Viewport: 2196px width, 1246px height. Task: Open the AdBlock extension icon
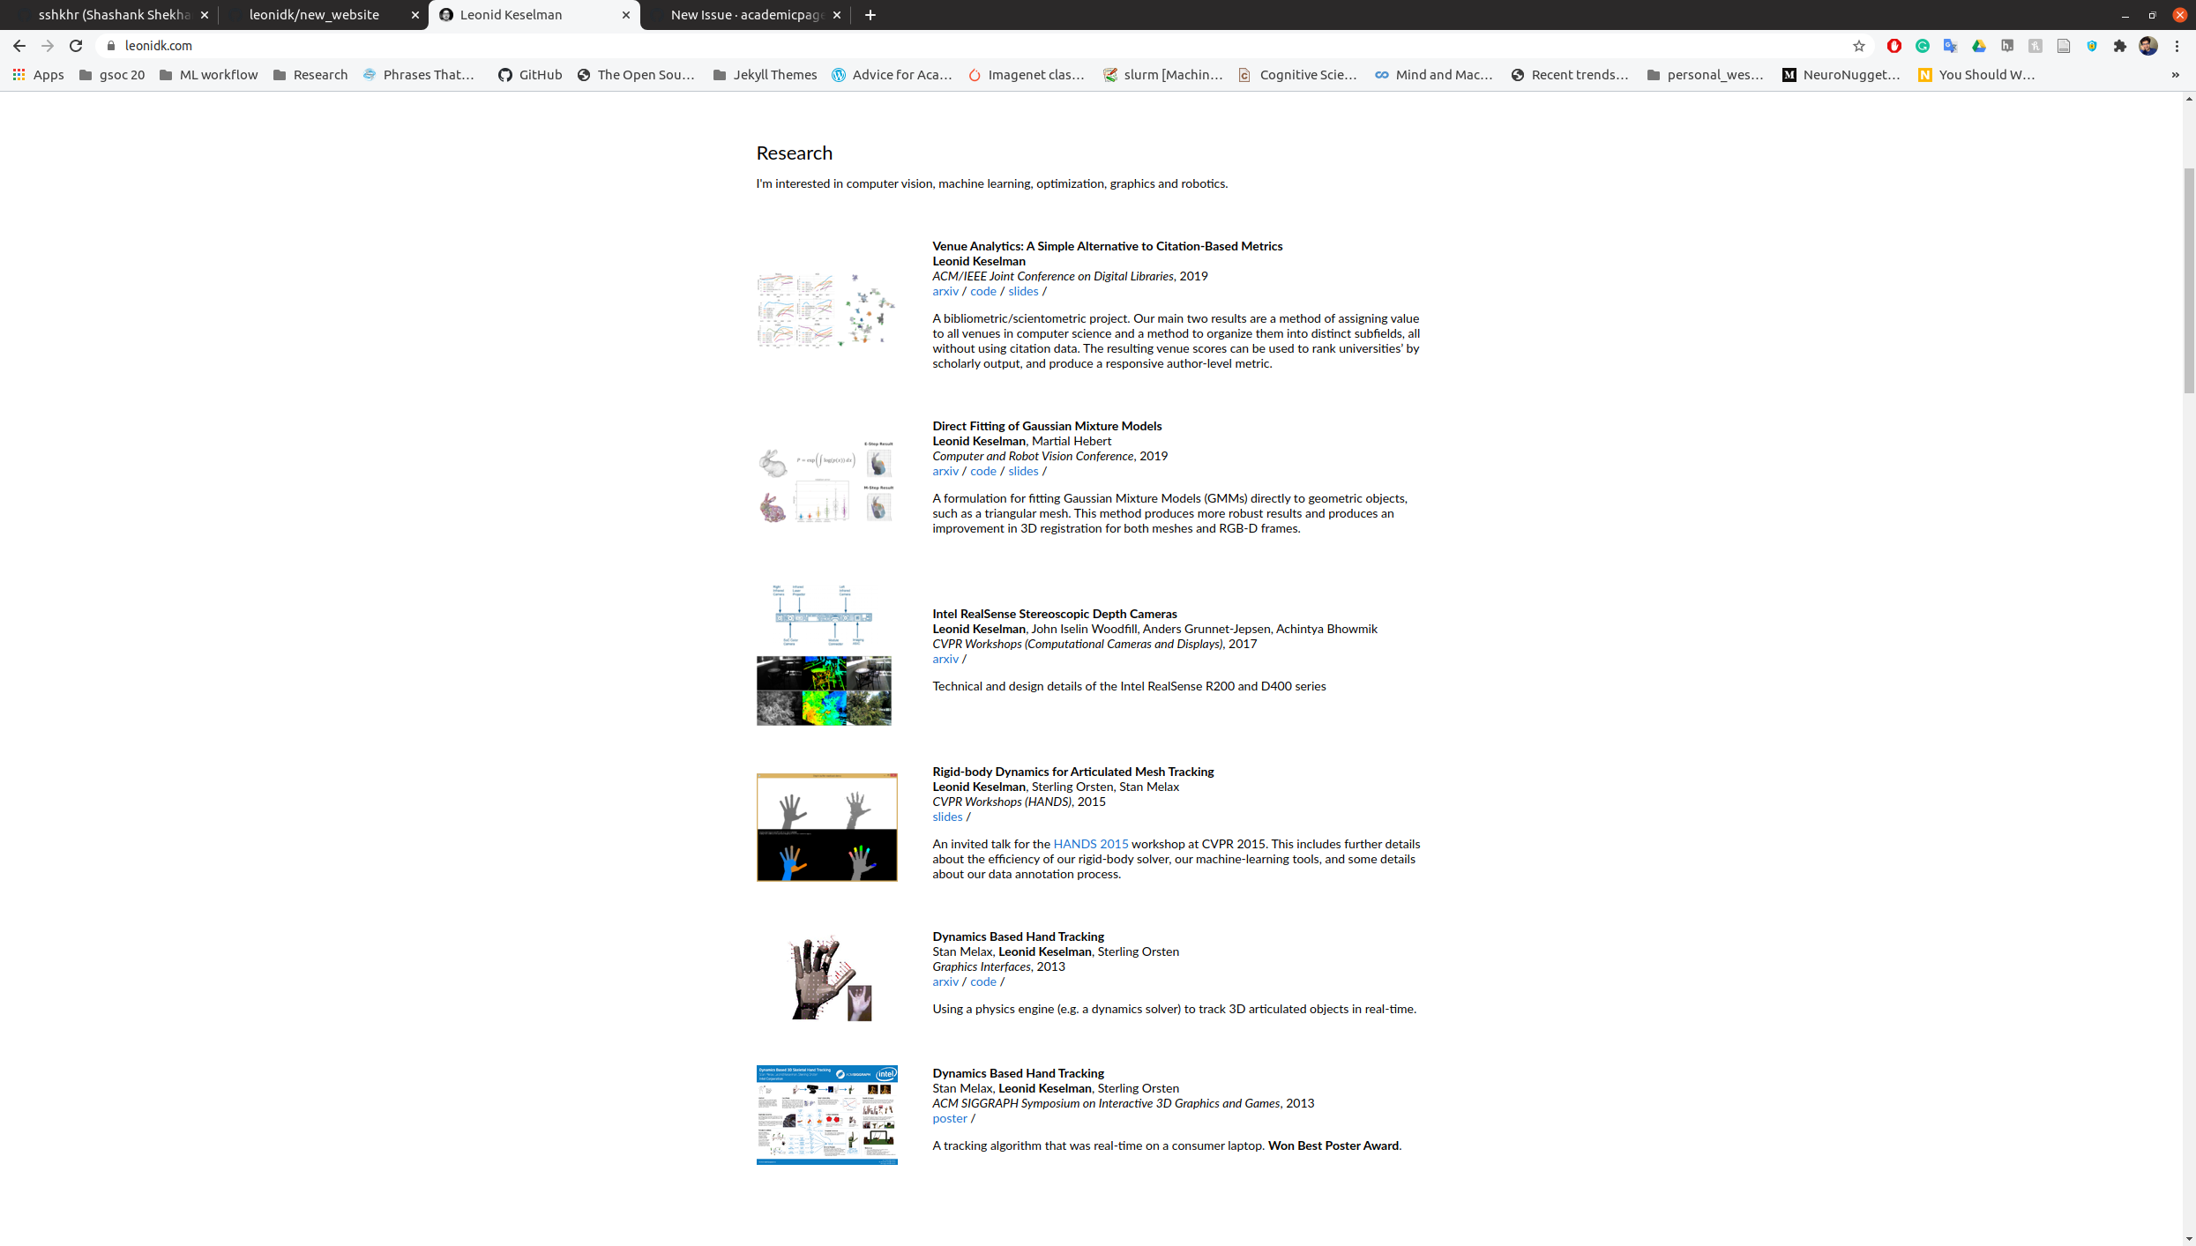[x=1894, y=45]
